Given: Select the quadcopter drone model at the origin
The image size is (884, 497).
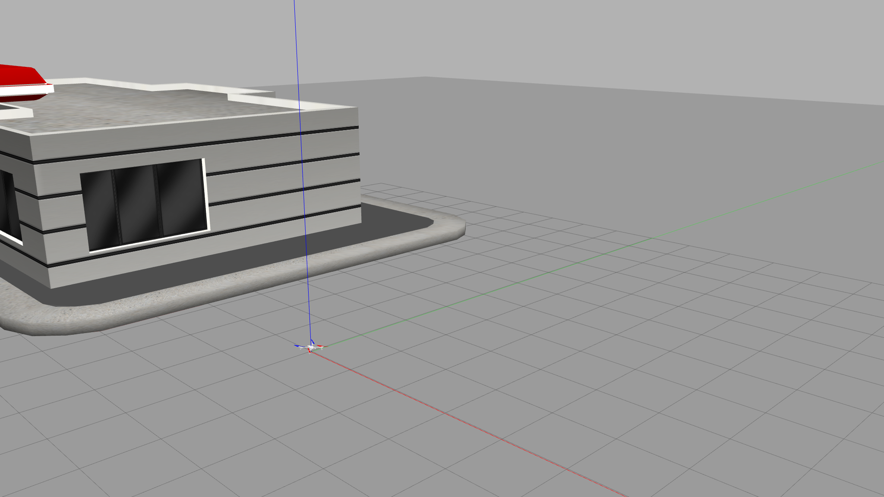Looking at the screenshot, I should pyautogui.click(x=310, y=346).
